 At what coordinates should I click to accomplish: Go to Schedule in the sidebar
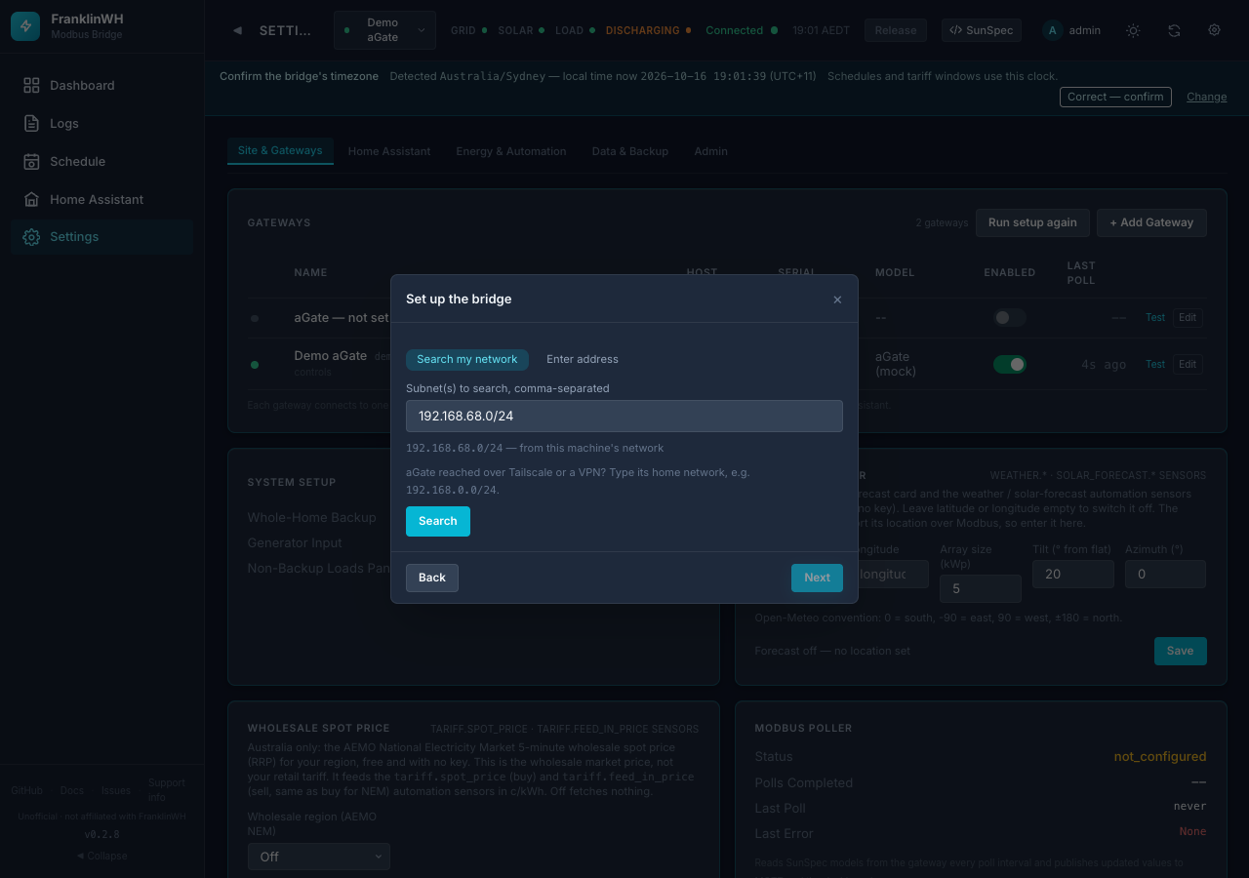[101, 162]
